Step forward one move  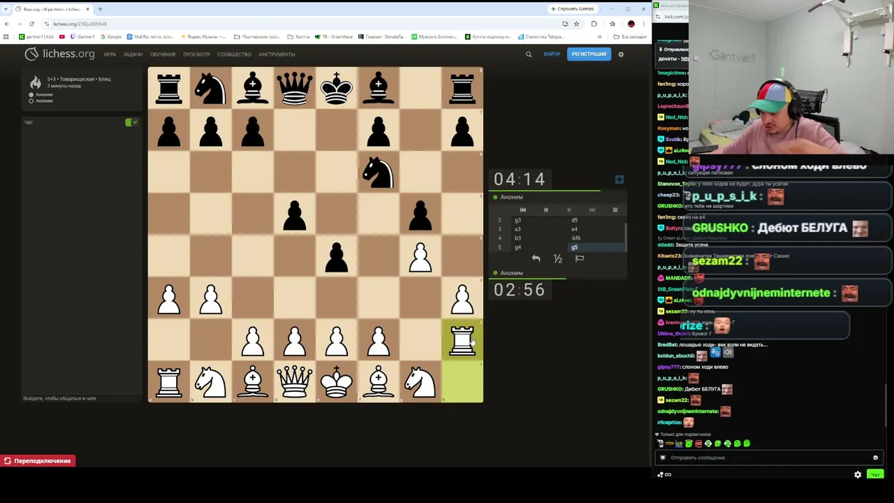(569, 210)
